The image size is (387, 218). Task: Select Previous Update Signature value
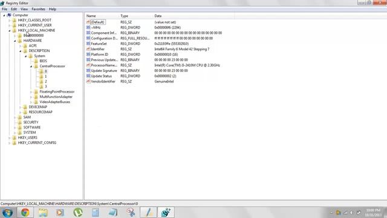(x=104, y=60)
